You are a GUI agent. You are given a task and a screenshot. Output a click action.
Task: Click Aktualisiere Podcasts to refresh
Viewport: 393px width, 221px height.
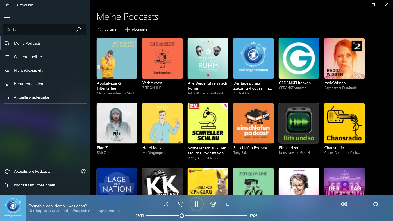[32, 171]
